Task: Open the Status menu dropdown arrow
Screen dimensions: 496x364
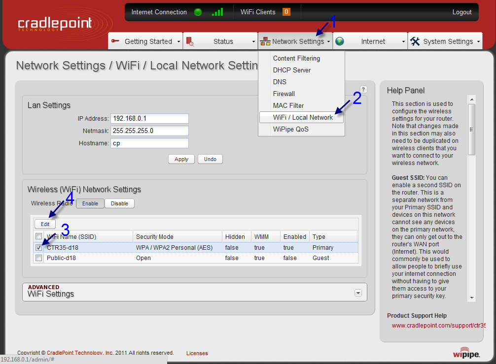Action: [253, 42]
